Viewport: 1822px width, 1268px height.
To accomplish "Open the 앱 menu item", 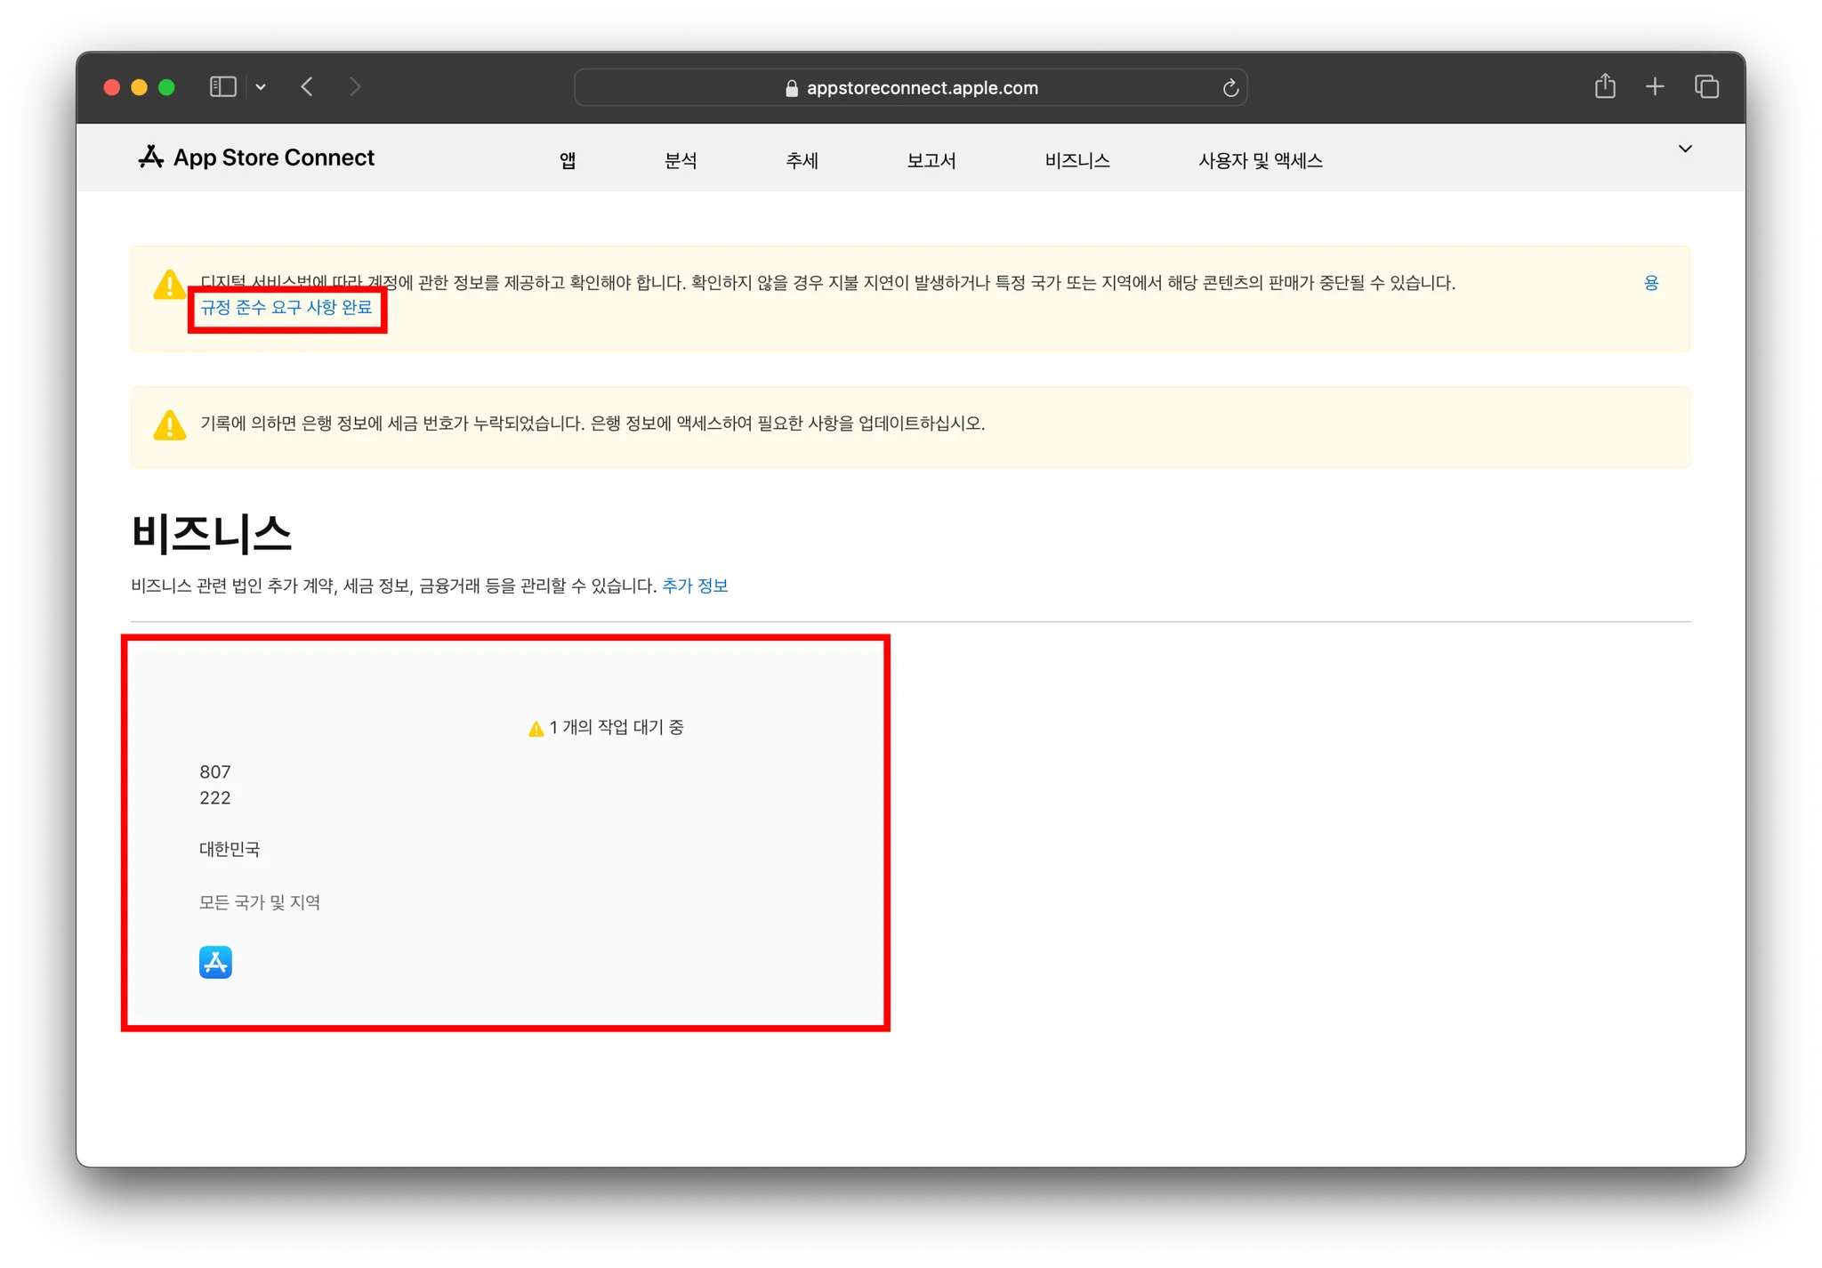I will click(568, 160).
